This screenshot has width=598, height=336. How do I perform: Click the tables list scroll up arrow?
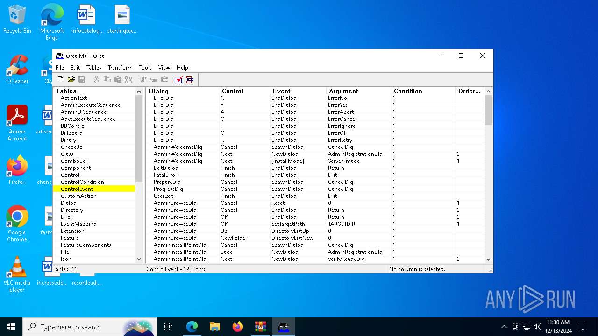[139, 91]
